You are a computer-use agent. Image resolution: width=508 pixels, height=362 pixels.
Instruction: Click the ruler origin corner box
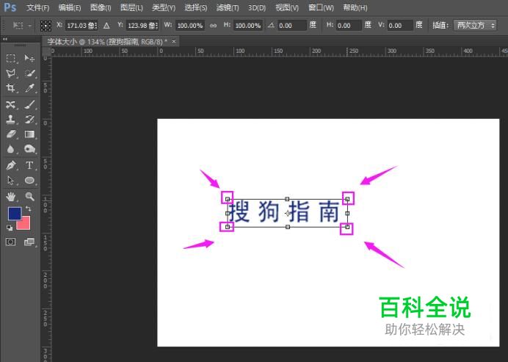[x=46, y=52]
